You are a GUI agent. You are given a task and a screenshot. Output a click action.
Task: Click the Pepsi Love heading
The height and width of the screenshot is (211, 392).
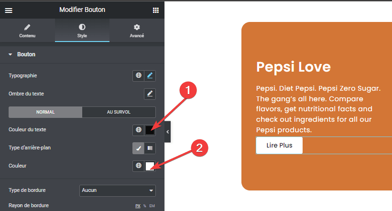pos(294,67)
